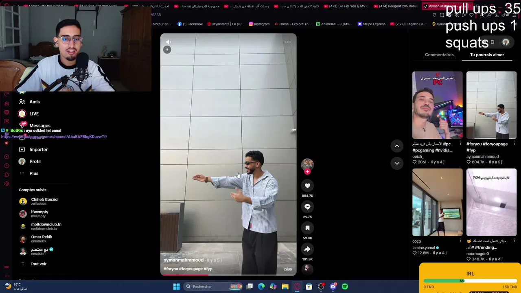This screenshot has height=293, width=521.
Task: Expand the Plus menu in the sidebar
Action: [x=34, y=173]
